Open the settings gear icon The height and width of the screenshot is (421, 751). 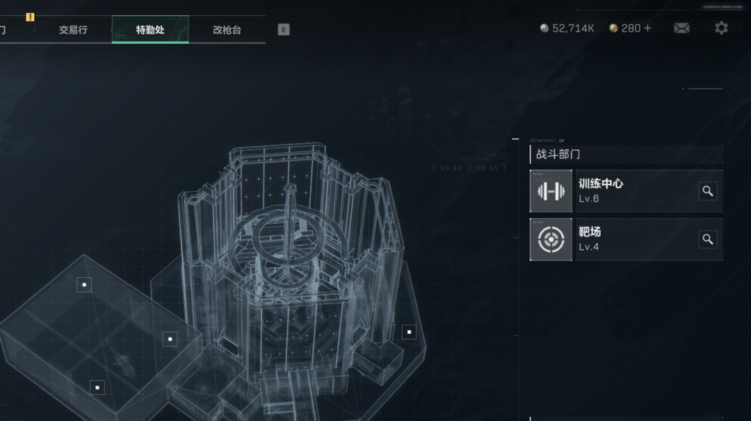(721, 28)
